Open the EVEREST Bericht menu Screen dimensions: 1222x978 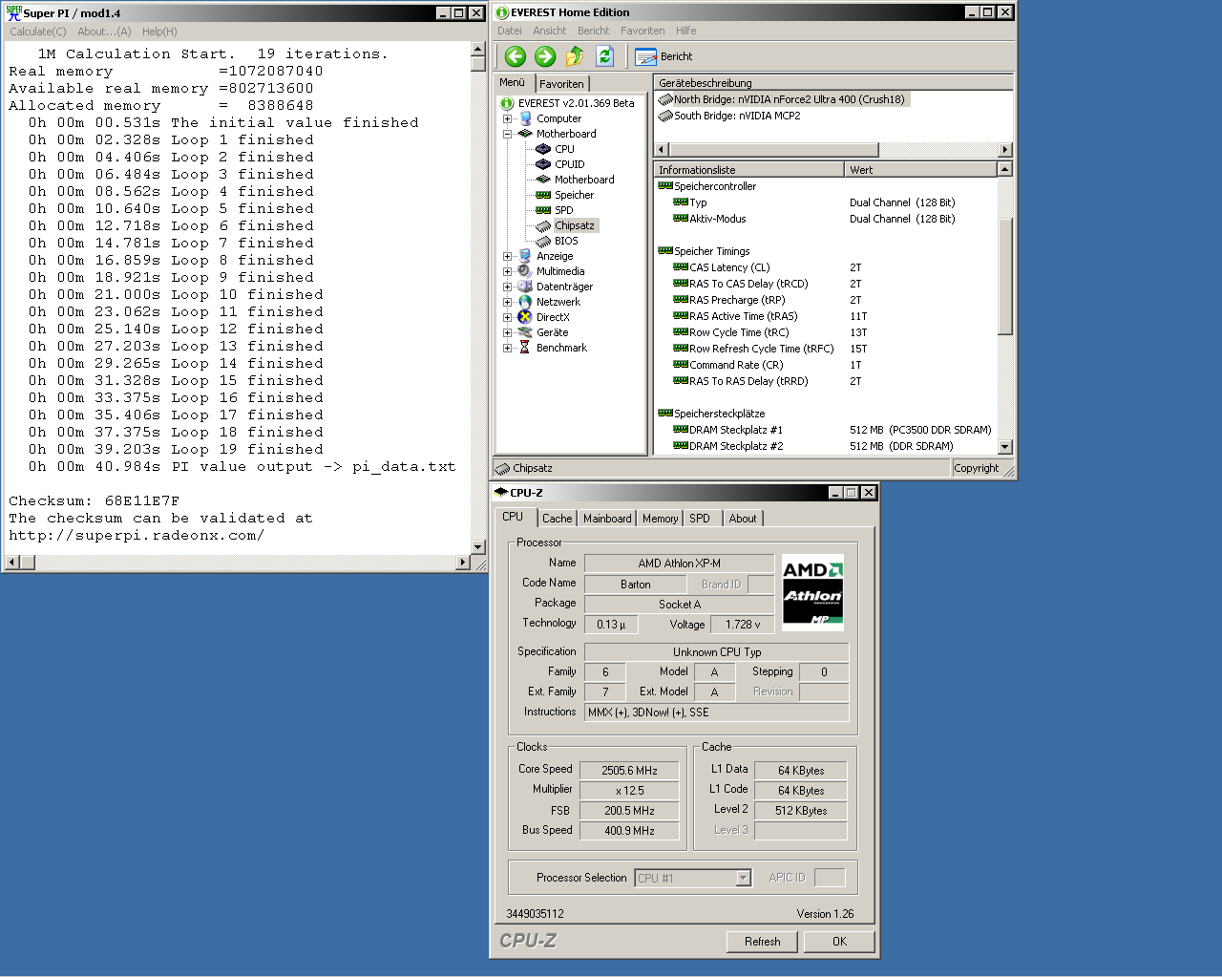(593, 31)
